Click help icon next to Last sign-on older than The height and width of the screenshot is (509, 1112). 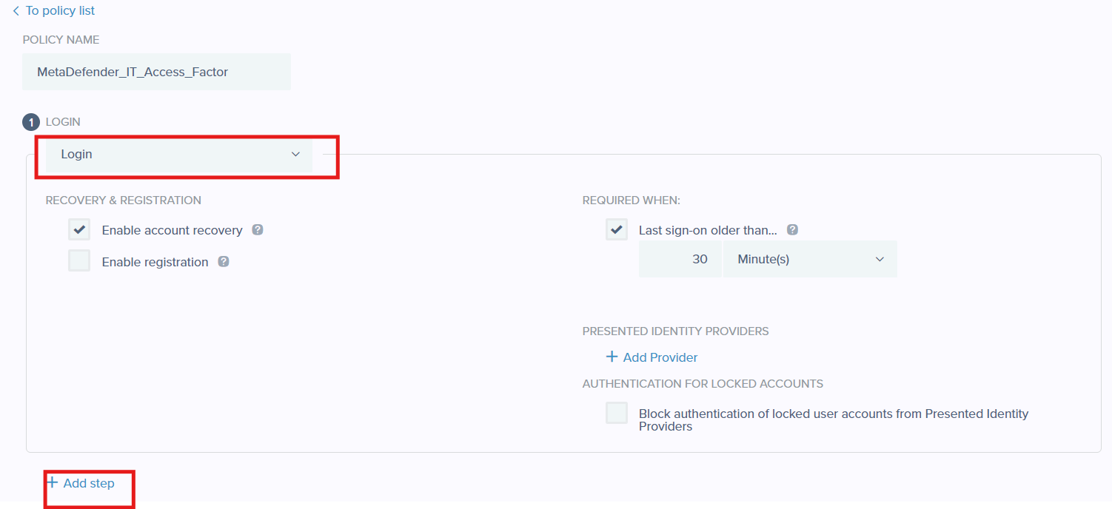(792, 229)
